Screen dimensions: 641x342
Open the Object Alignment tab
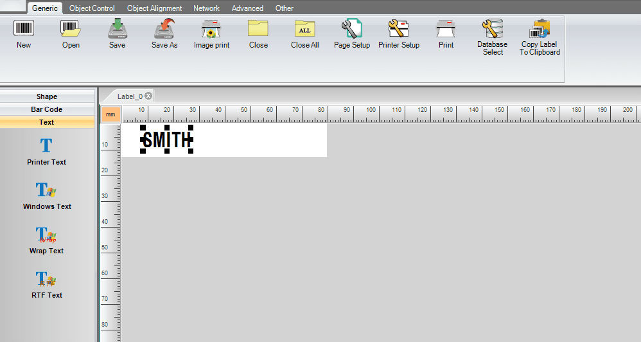pyautogui.click(x=154, y=8)
